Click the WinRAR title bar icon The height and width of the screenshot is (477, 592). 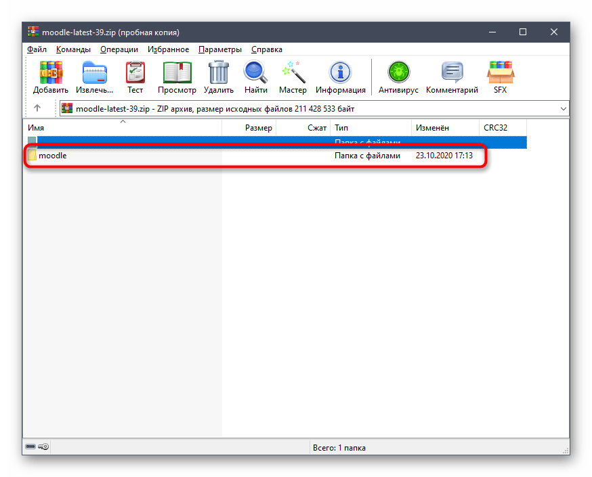pos(33,32)
